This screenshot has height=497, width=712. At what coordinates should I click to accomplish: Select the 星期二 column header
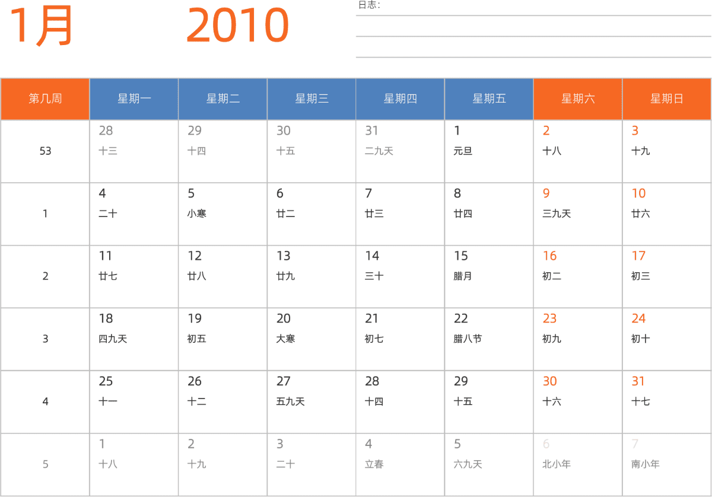point(223,99)
